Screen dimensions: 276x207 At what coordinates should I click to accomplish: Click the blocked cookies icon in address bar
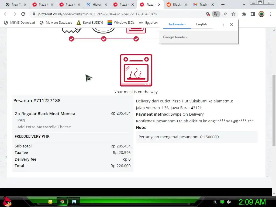click(208, 14)
